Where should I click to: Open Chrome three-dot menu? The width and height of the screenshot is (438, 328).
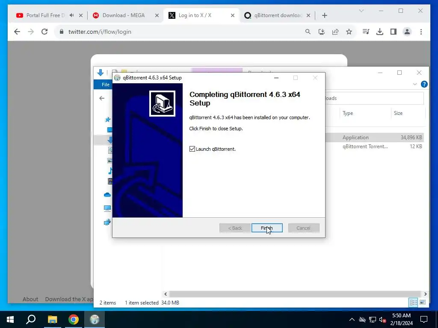tap(421, 32)
